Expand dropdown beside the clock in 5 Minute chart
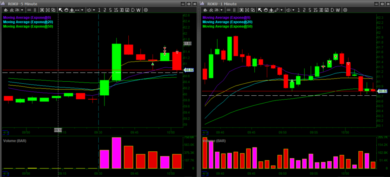This screenshot has width=390, height=177. (x=94, y=10)
